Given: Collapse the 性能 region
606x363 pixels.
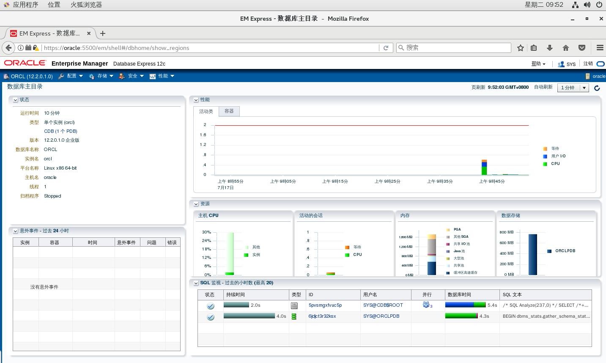Looking at the screenshot, I should (196, 100).
